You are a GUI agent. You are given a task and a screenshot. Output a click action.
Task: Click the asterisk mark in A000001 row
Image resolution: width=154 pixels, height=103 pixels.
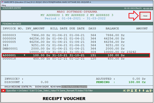click(25, 55)
